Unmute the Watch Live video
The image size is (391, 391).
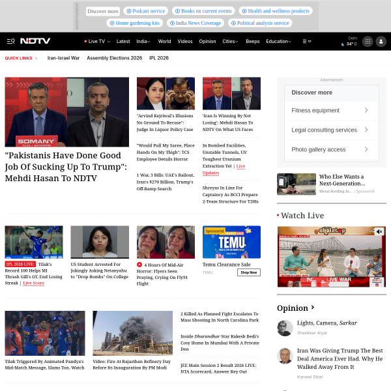coord(379,231)
